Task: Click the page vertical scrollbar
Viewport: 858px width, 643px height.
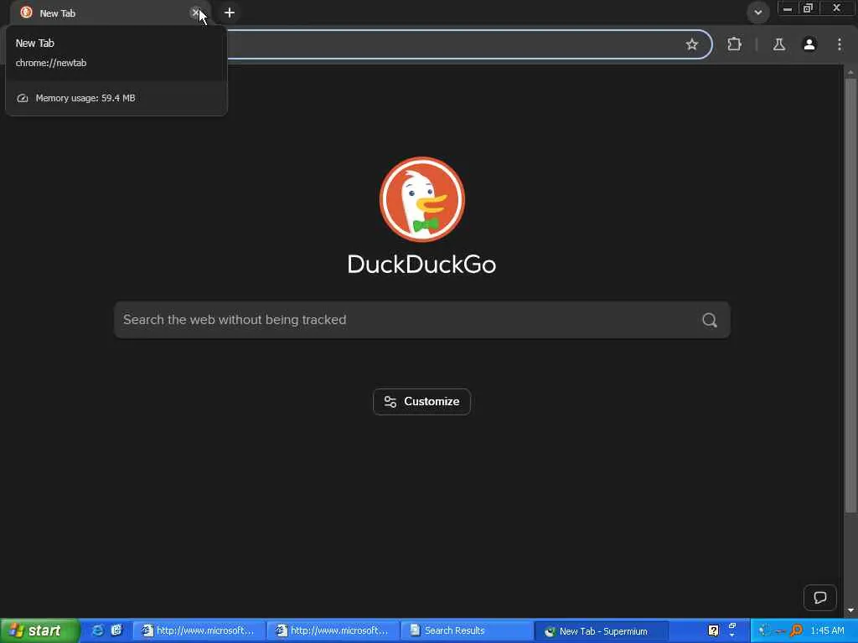Action: (x=850, y=296)
